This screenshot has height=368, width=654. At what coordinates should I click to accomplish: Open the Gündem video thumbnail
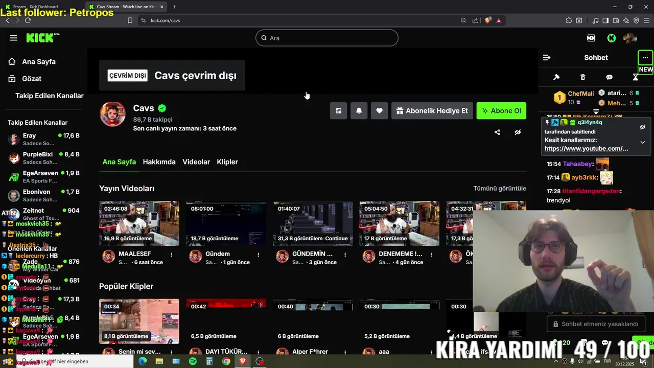point(226,224)
